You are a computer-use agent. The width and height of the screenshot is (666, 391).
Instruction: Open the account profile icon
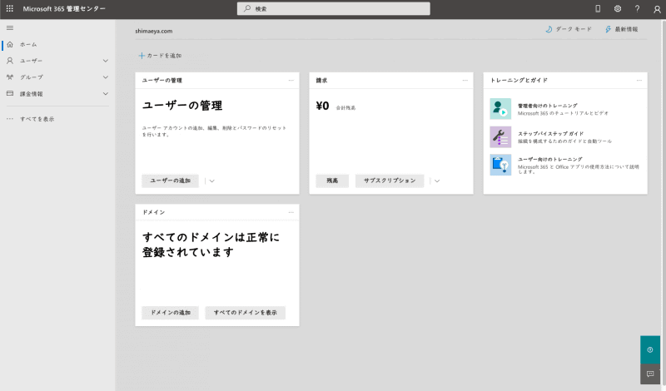[657, 9]
